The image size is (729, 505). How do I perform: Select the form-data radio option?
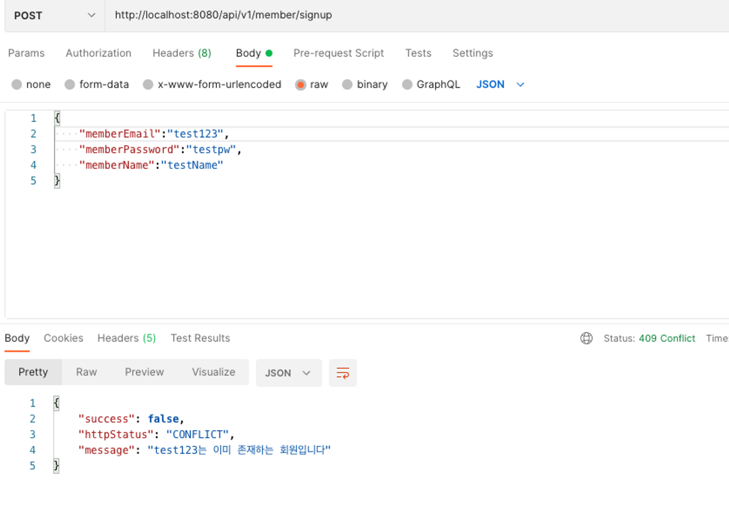pos(70,84)
